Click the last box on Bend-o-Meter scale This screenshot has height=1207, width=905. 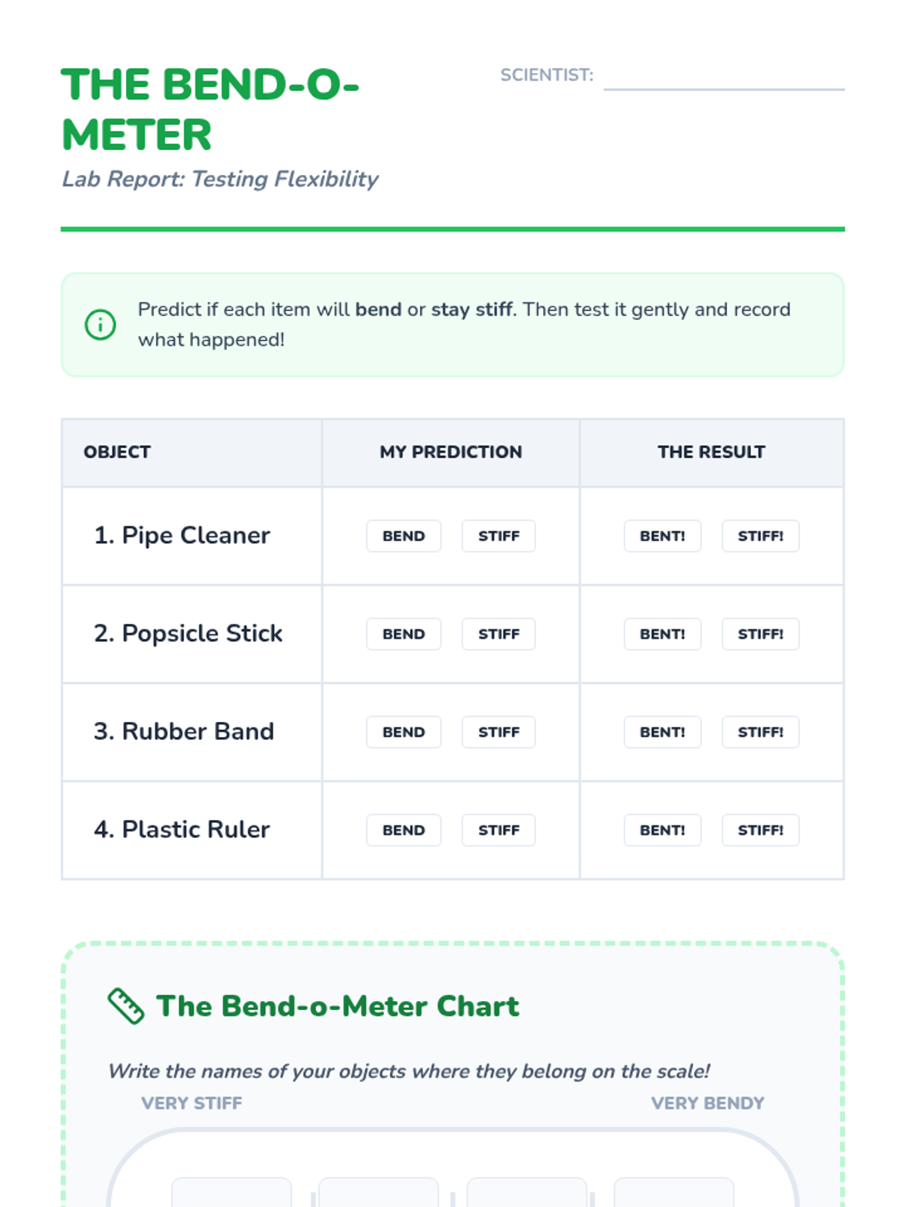coord(673,1193)
